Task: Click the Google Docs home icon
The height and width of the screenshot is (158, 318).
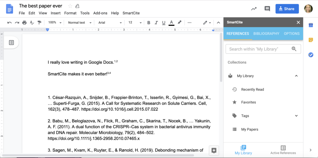Action: pos(10,9)
